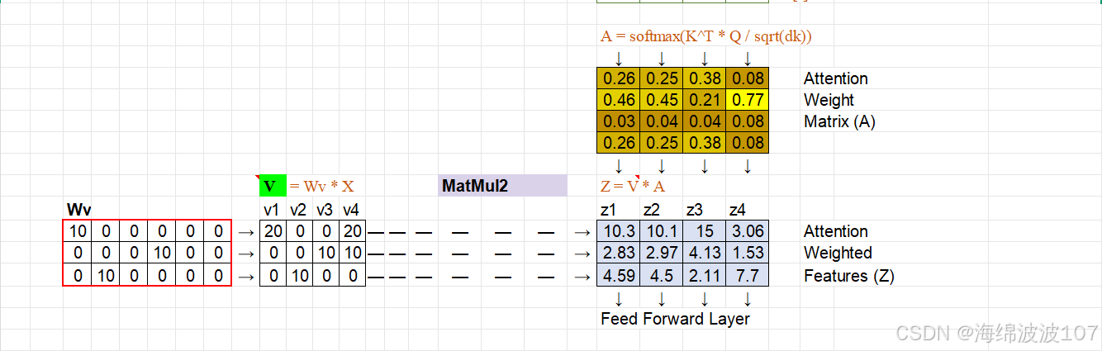Select Z cell 2.97
Viewport: 1102px width, 351px height.
coord(661,253)
